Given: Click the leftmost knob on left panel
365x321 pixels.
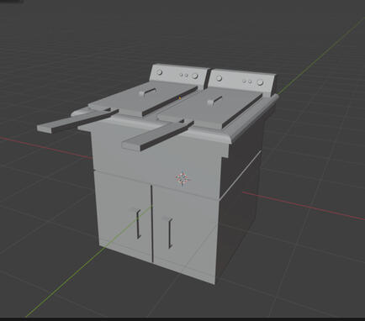Looking at the screenshot, I should tap(160, 72).
